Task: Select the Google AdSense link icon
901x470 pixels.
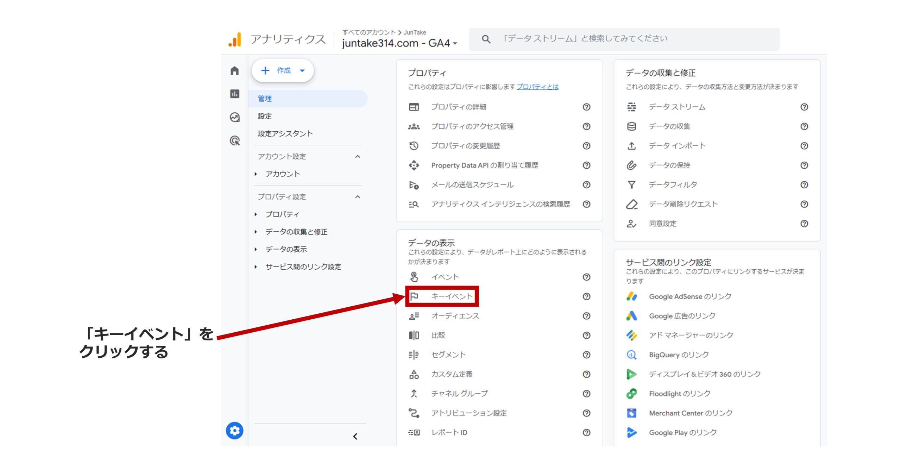Action: coord(632,296)
